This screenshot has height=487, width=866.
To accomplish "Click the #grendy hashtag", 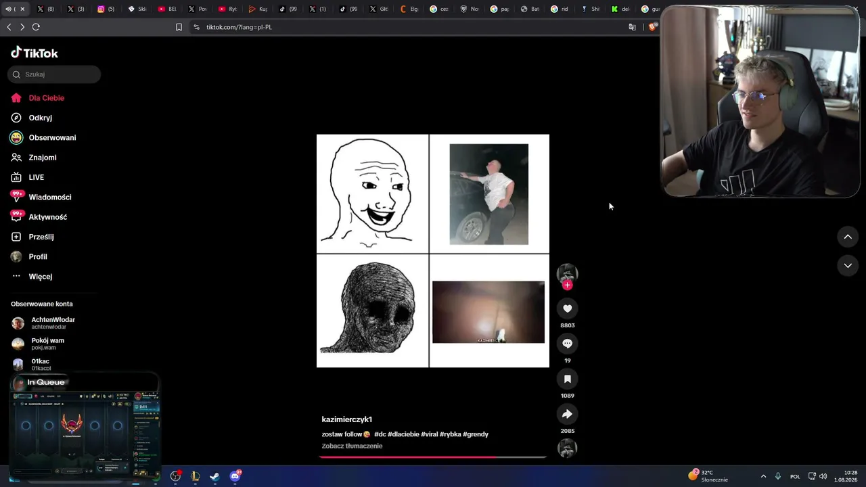I will point(476,434).
